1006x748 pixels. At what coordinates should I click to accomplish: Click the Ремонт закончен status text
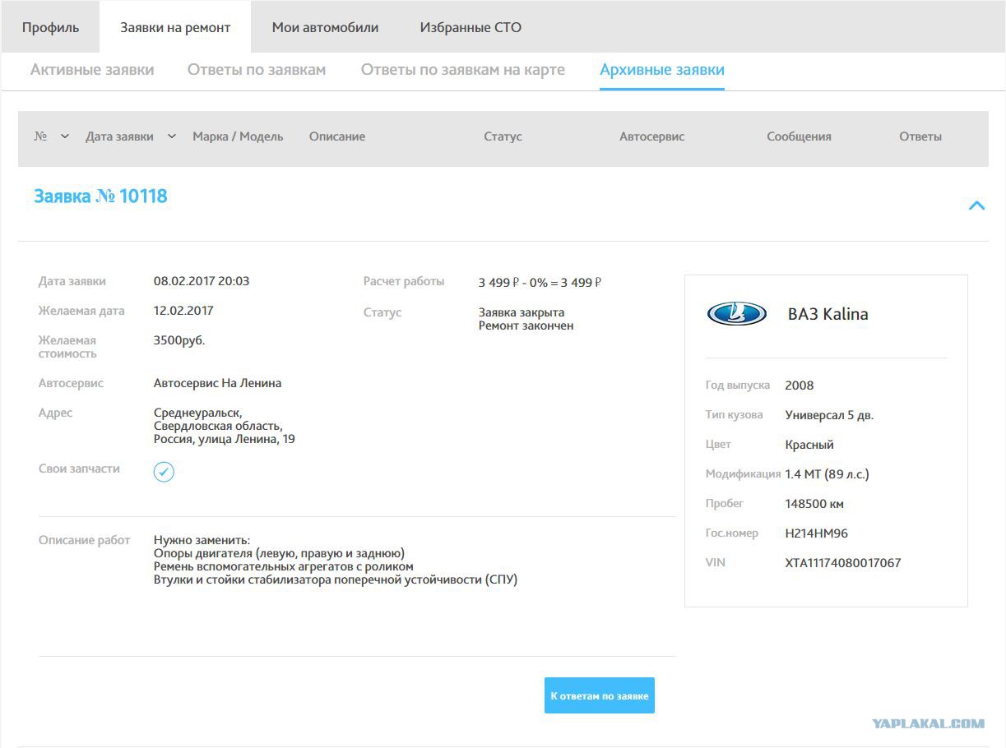coord(526,326)
